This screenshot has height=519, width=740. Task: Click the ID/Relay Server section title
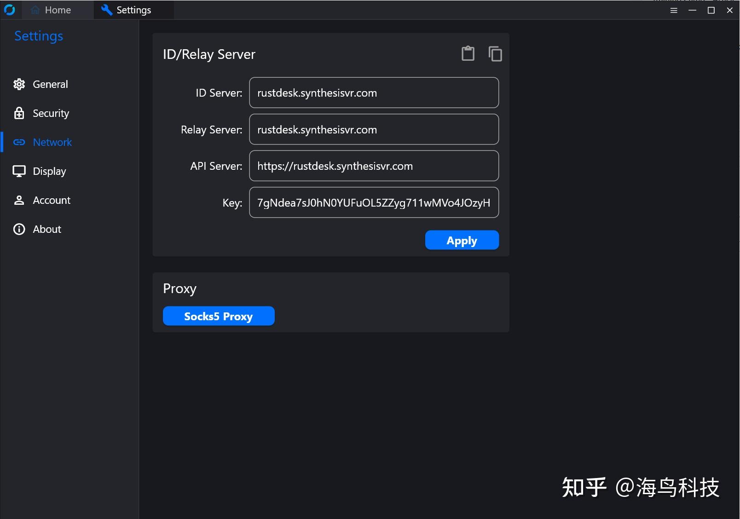[209, 54]
